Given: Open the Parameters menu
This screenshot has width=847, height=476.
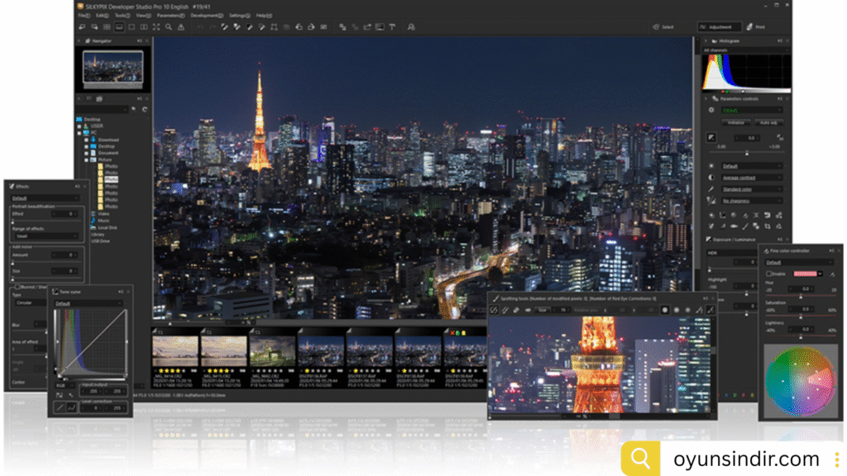Looking at the screenshot, I should tap(171, 16).
